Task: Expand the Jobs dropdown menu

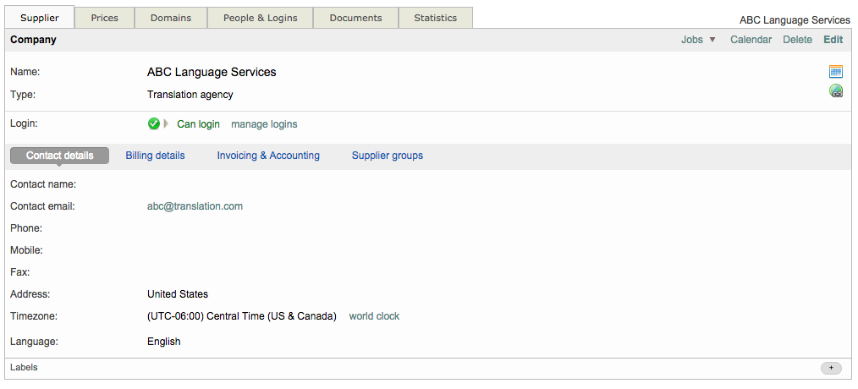Action: (698, 40)
